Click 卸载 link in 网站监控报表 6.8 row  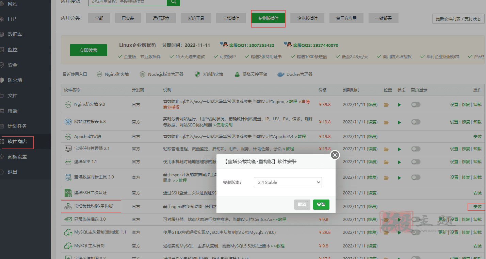477,122
